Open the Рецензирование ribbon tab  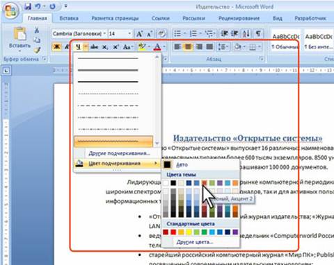(239, 18)
